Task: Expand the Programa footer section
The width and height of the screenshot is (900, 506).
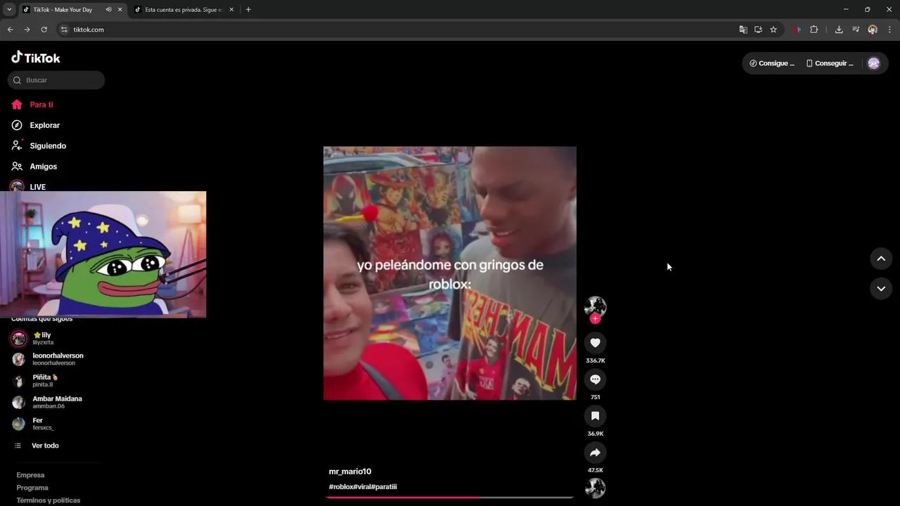Action: [x=32, y=488]
